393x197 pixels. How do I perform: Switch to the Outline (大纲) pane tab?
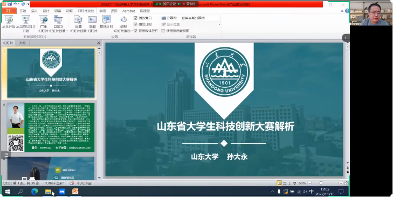[22, 43]
